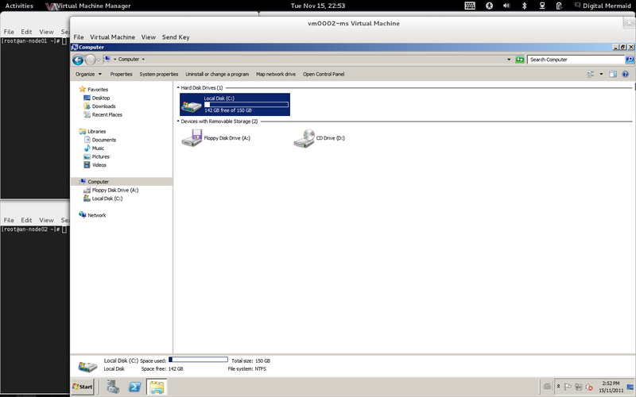The width and height of the screenshot is (636, 397).
Task: Select the Local Disk (C:) drive icon
Action: (x=192, y=106)
